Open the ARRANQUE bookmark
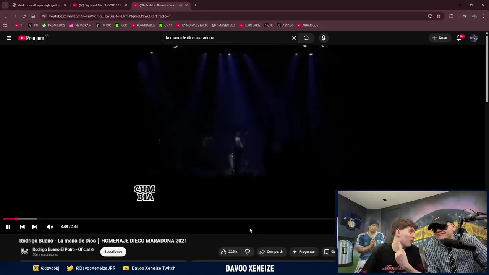The image size is (489, 275). (307, 26)
